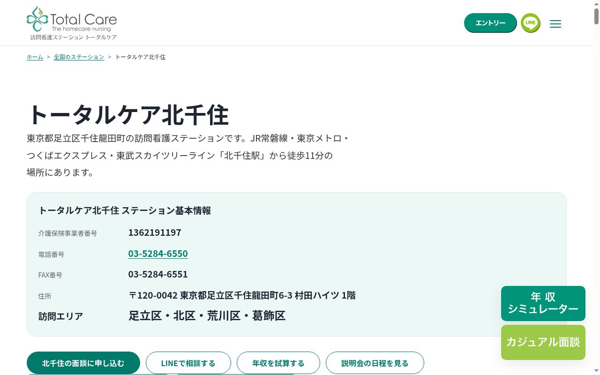Click the 訪問看護ステーション トータルケア tagline
Viewport: 600px width, 375px height.
pos(74,37)
